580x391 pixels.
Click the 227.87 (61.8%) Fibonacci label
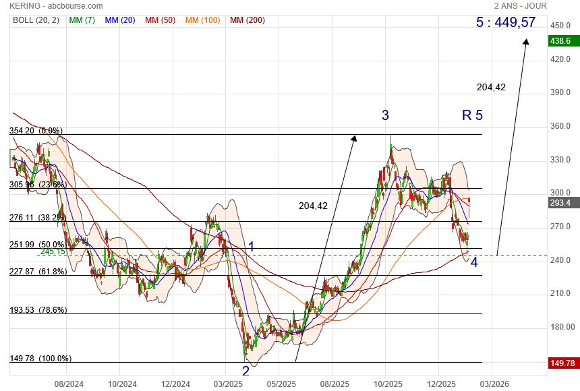coord(38,272)
